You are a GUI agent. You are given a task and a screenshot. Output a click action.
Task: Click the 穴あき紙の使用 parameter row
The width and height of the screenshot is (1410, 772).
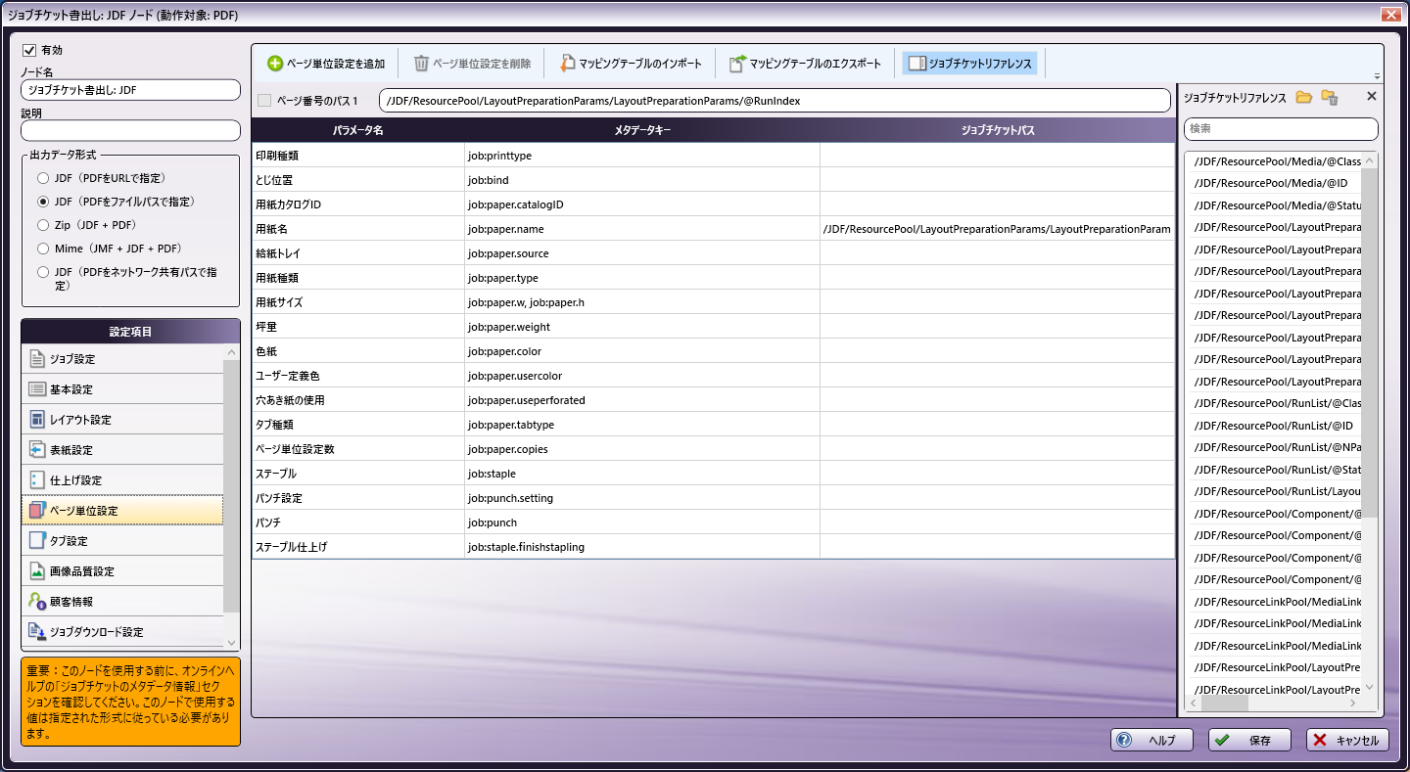[713, 400]
